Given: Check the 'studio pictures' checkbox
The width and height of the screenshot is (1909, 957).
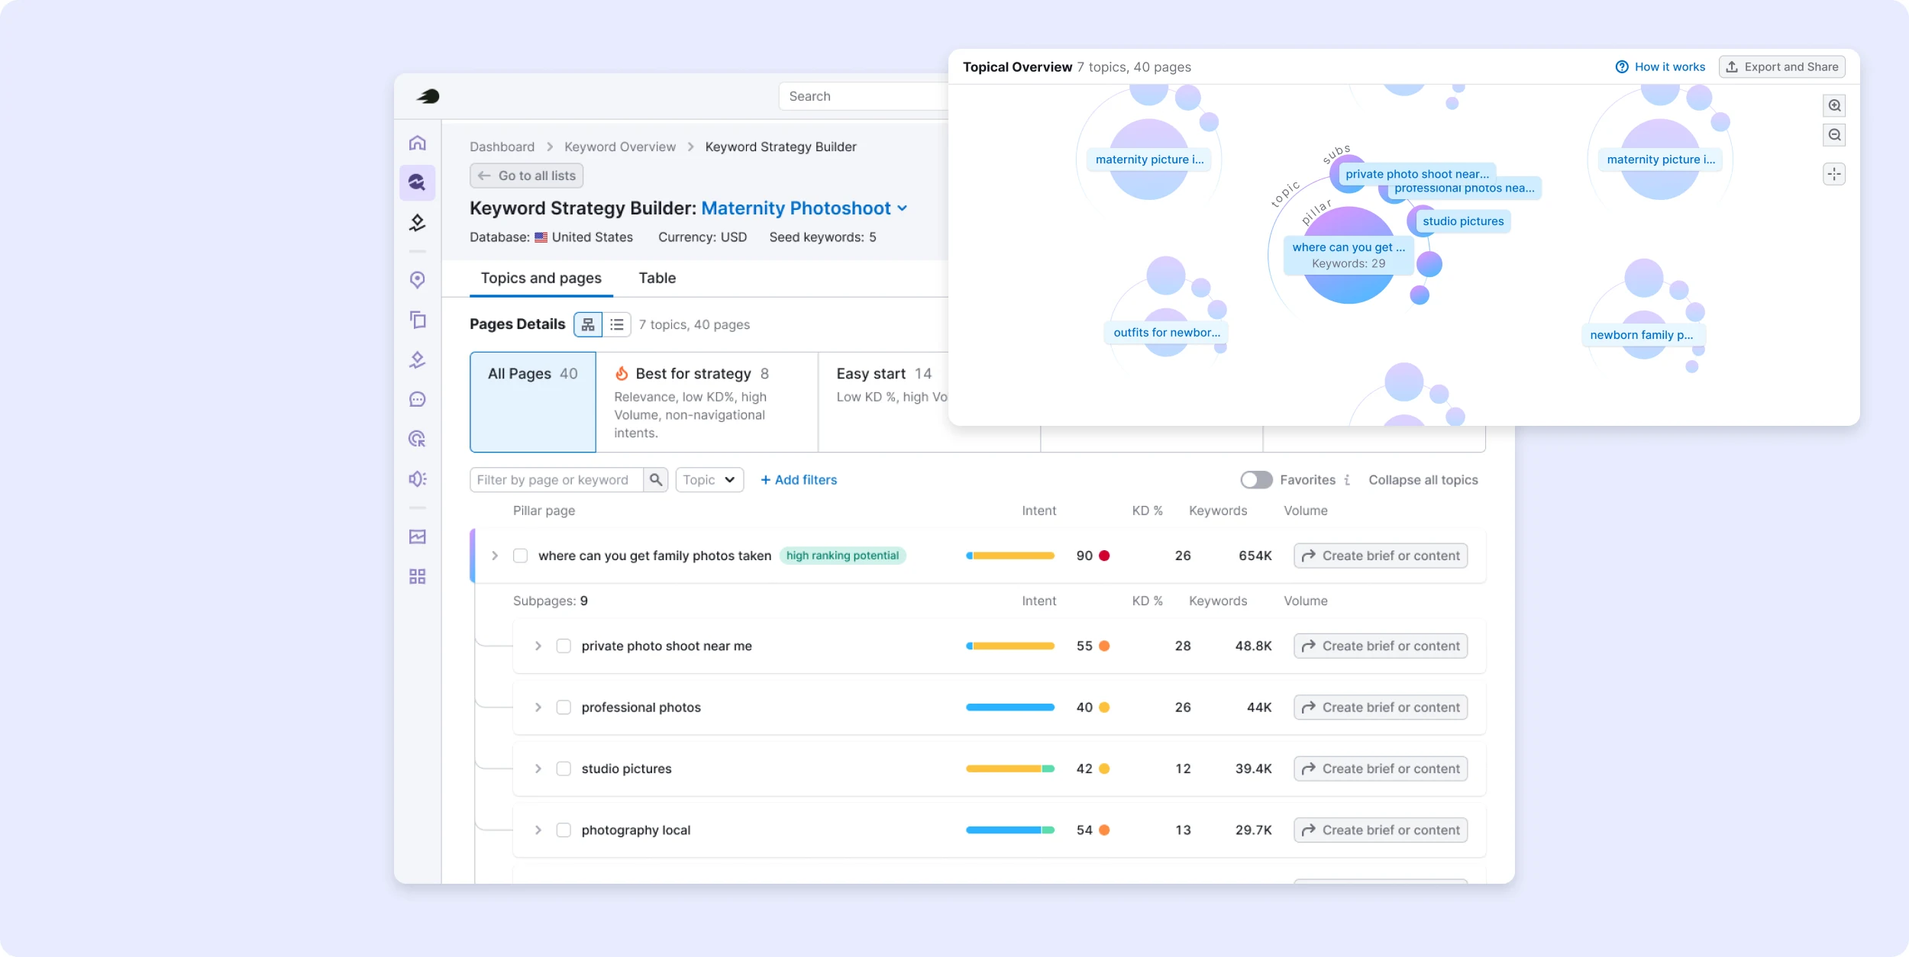Looking at the screenshot, I should (x=564, y=768).
